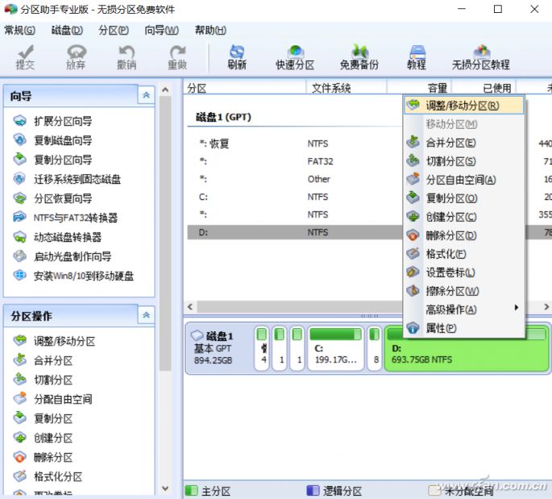Viewport: 552px width, 499px height.
Task: Select the FAT32 partition row
Action: pyautogui.click(x=295, y=161)
